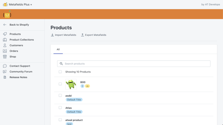Open Products via its tag icon
Screen dimensions: 223x125
(5, 34)
